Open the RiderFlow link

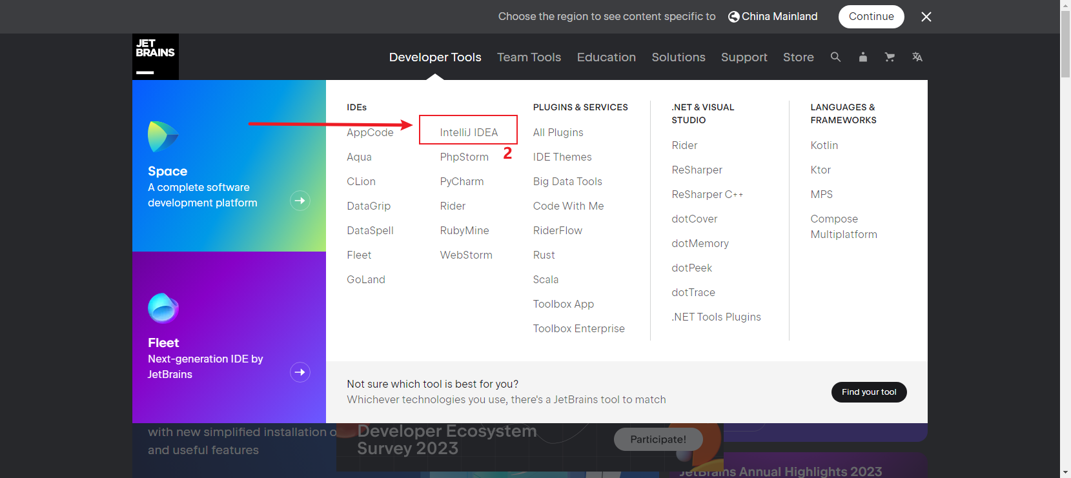(558, 230)
